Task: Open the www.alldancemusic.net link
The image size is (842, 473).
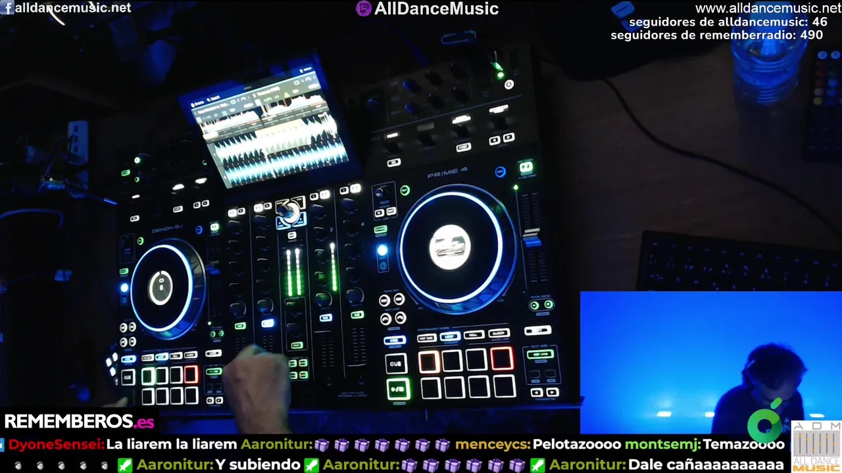Action: tap(768, 8)
